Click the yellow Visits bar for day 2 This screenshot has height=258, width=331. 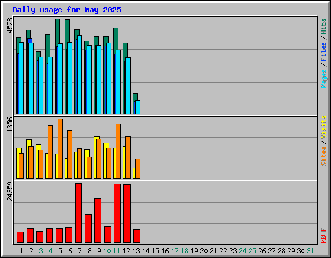(x=27, y=159)
